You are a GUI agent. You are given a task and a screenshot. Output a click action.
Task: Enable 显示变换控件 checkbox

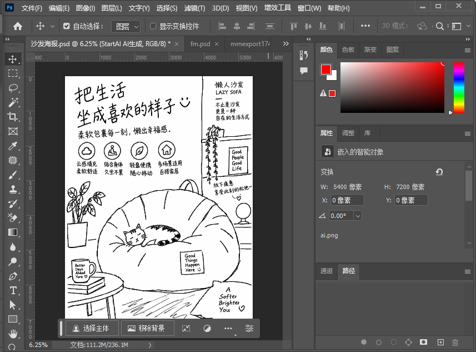pyautogui.click(x=153, y=26)
